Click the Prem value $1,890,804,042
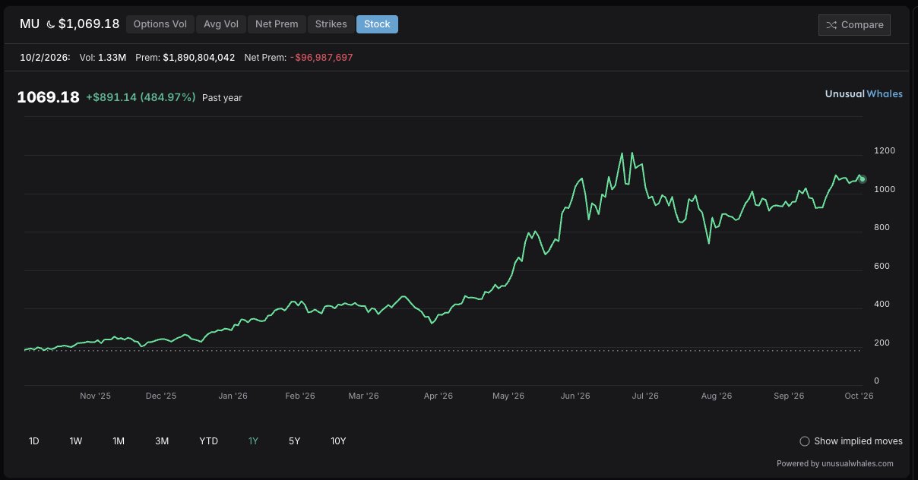Image resolution: width=918 pixels, height=480 pixels. pos(199,58)
